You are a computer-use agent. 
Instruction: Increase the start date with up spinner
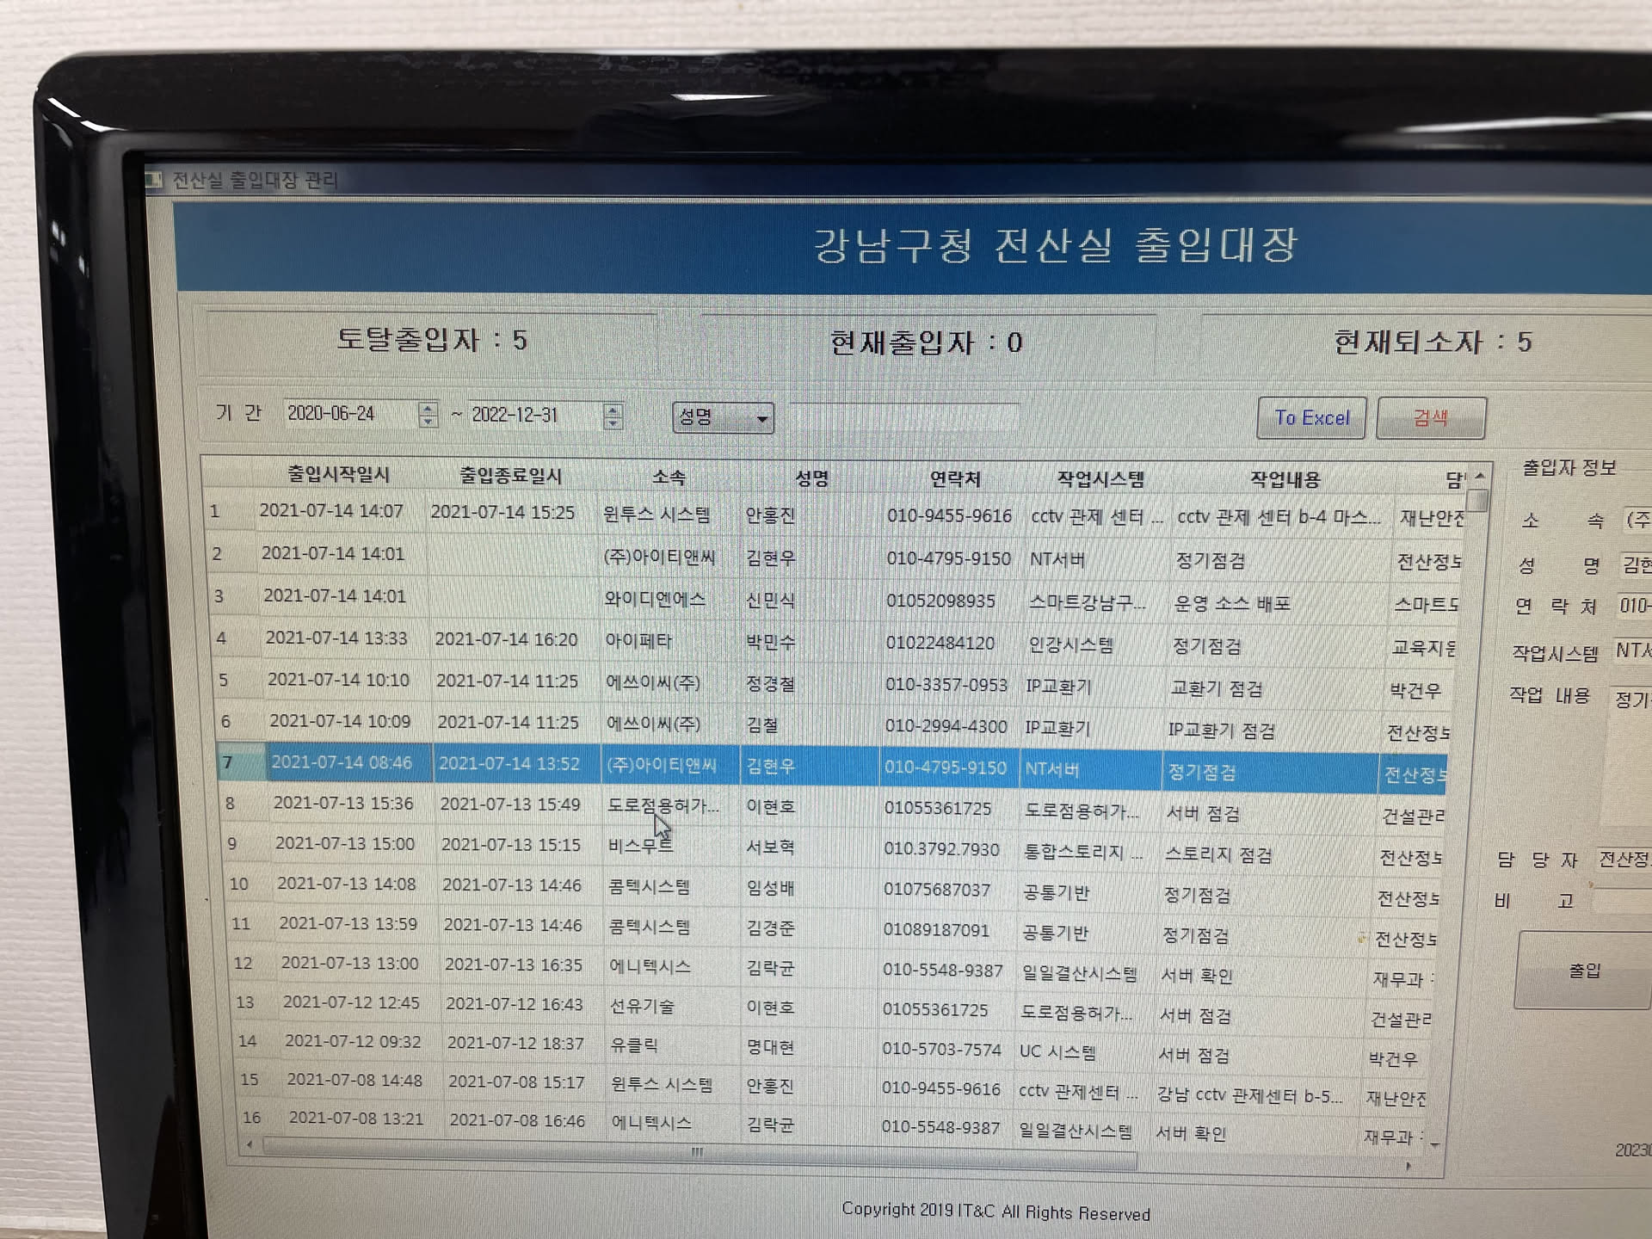[428, 408]
